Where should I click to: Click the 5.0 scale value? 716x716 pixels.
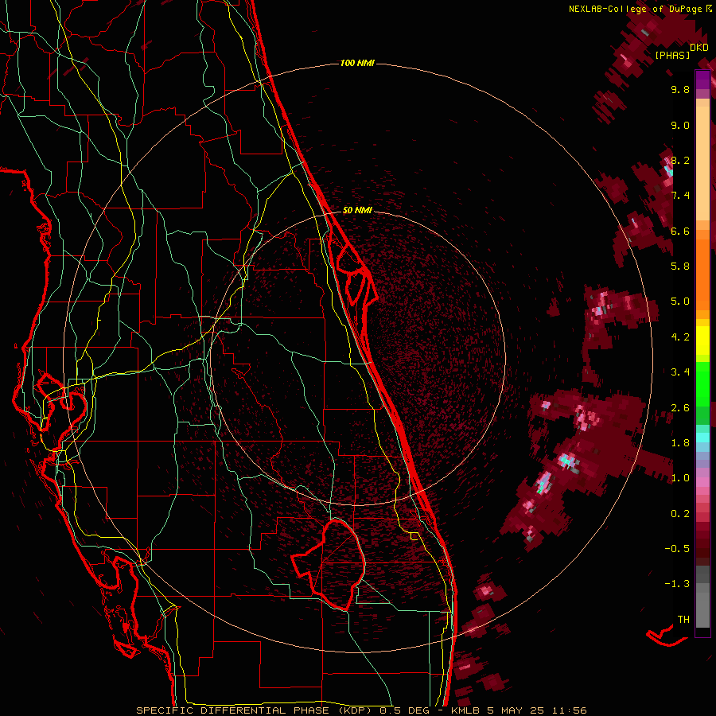pos(680,302)
